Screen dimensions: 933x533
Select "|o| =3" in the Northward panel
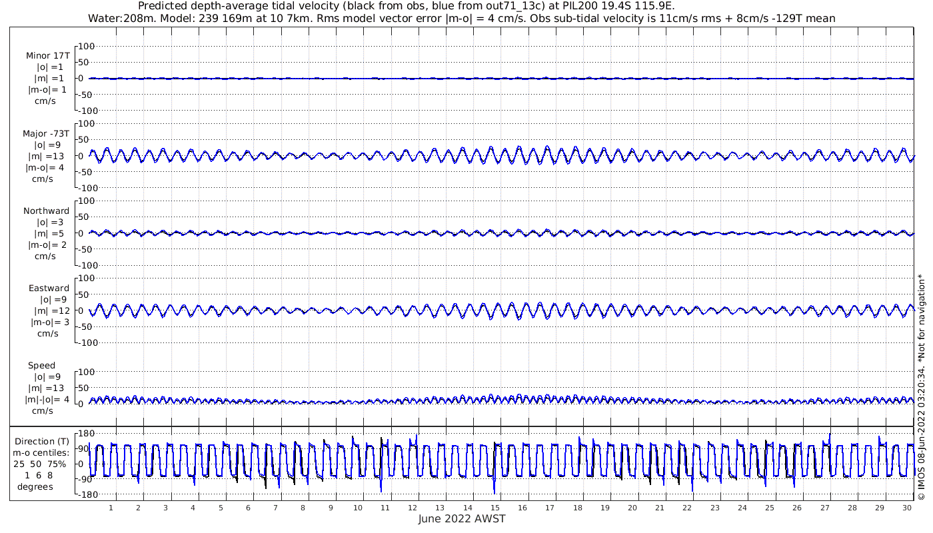coord(51,222)
